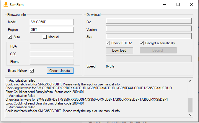Image resolution: width=199 pixels, height=123 pixels.
Task: Focus the Model input field
Action: click(x=52, y=22)
